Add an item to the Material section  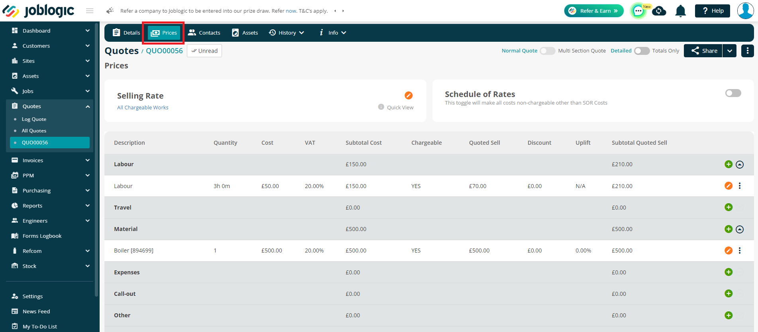(x=729, y=229)
